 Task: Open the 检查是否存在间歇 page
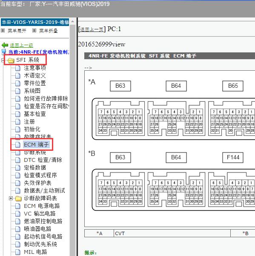tap(46, 106)
